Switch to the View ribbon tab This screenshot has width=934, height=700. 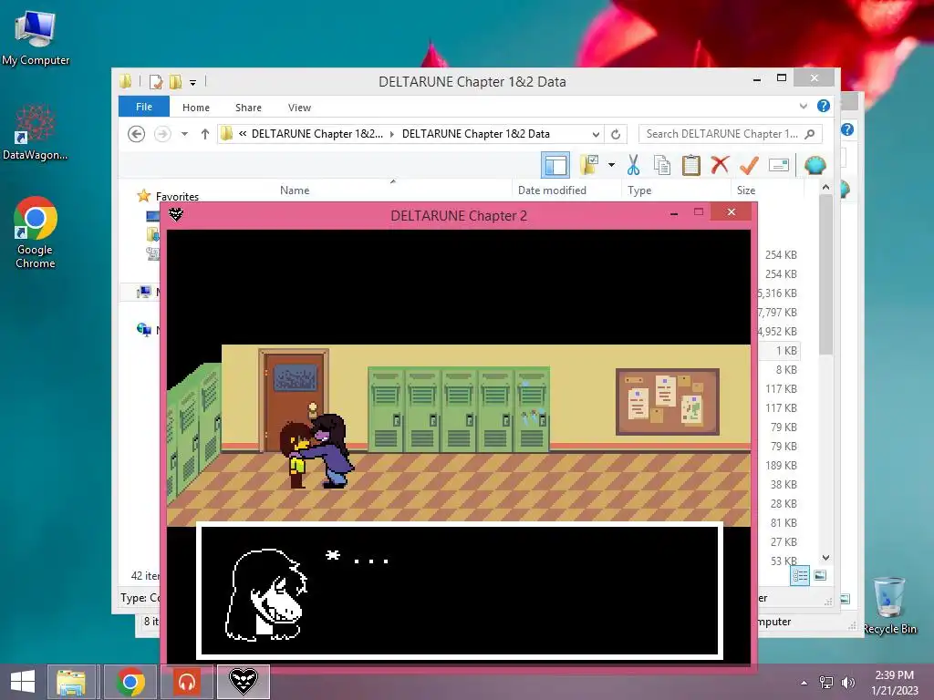pos(299,108)
